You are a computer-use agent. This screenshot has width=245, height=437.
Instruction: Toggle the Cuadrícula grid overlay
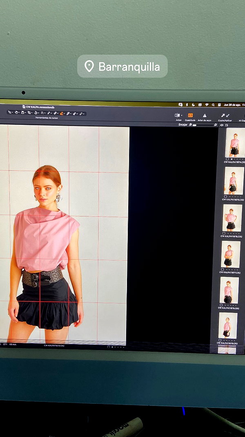coord(191,115)
